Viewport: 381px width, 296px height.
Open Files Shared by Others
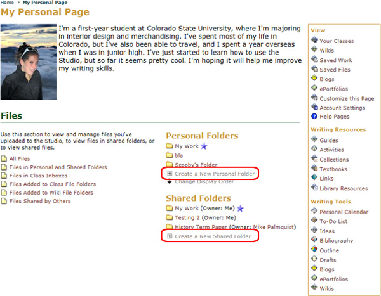pyautogui.click(x=40, y=202)
